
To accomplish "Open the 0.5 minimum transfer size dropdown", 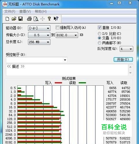I will [x=39, y=35].
